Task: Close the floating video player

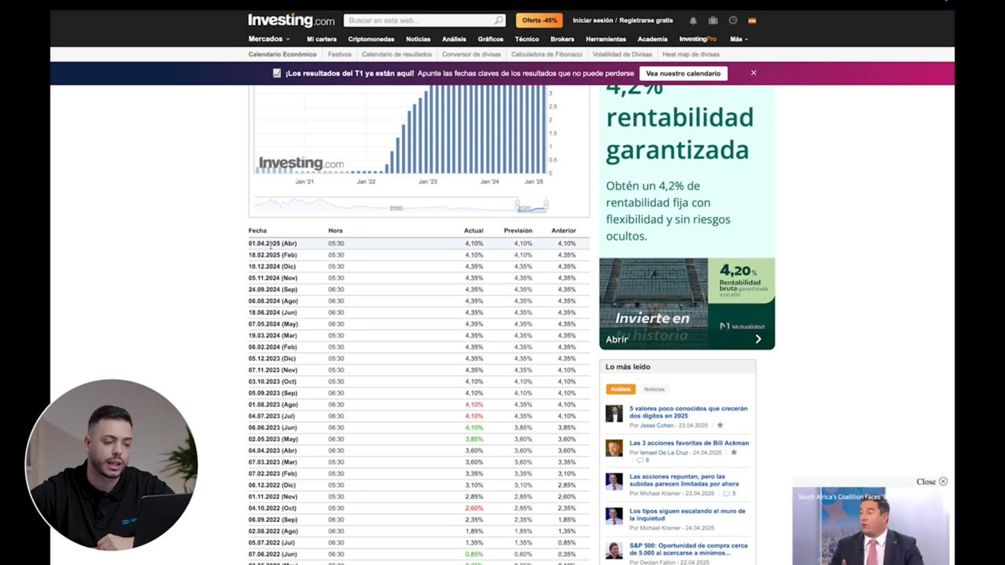Action: [943, 482]
